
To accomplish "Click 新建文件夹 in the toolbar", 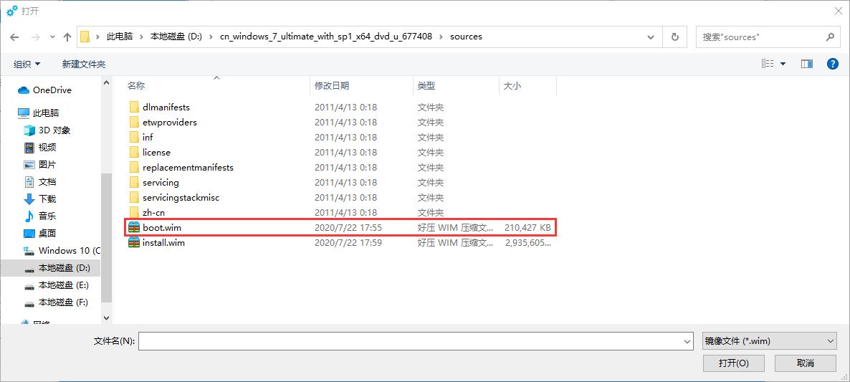I will coord(83,64).
